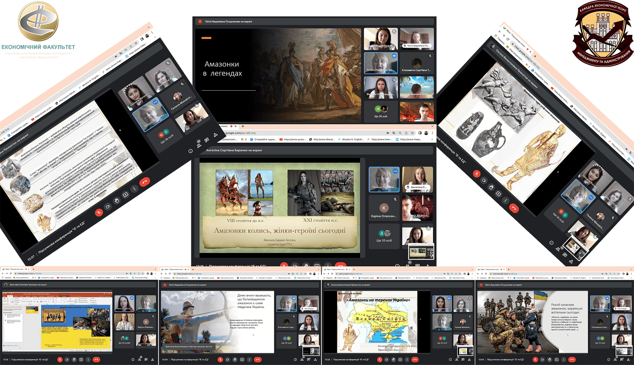Viewport: 634px width, 365px height.
Task: Mute microphone in the Ярослава Трохимчук screen window
Action: pyautogui.click(x=60, y=359)
